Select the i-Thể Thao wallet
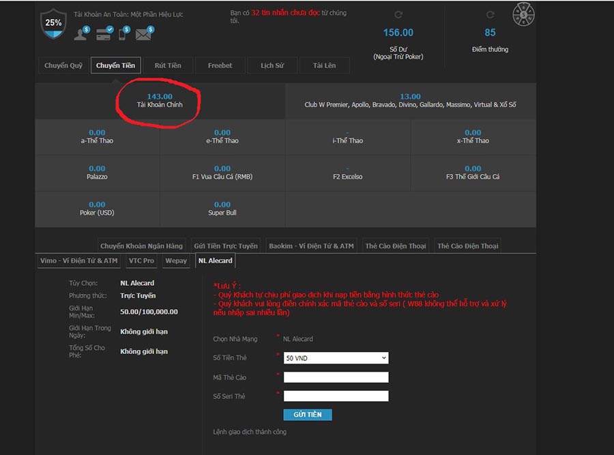 coord(348,136)
